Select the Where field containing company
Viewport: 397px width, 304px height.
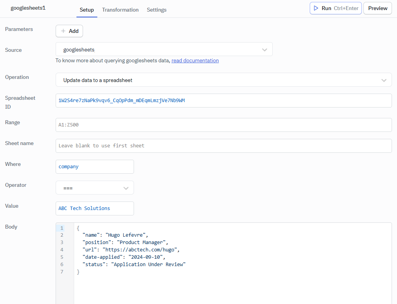coord(95,166)
